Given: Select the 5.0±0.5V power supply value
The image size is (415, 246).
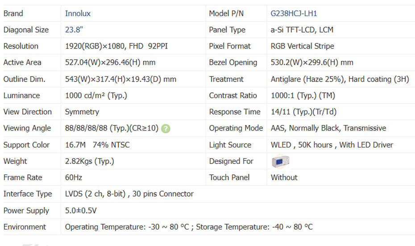Looking at the screenshot, I should (x=81, y=210).
